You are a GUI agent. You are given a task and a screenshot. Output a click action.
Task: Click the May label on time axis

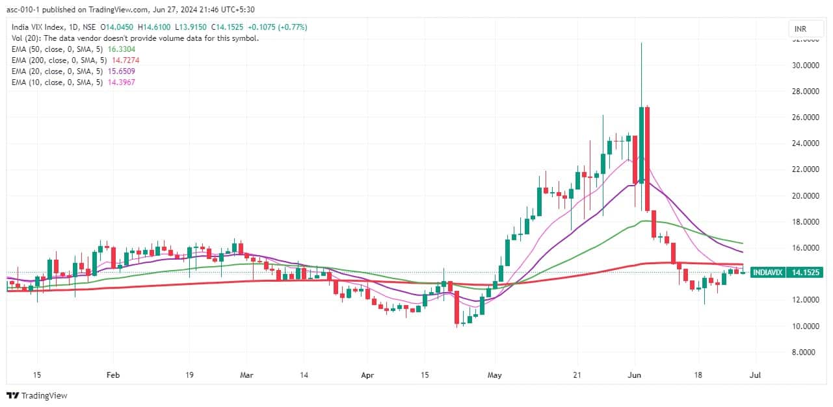click(x=495, y=375)
